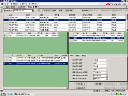
Task: Click left arrow of bottom-left horizontal scrollbar
Action: pos(4,88)
